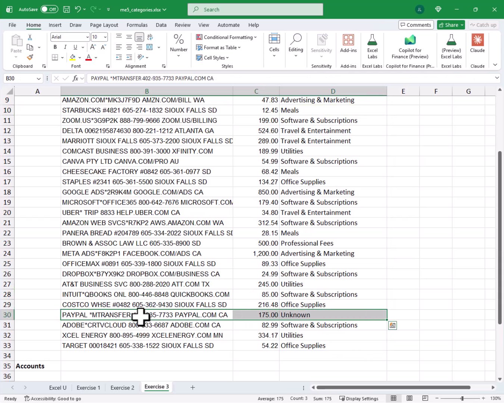This screenshot has height=403, width=504.
Task: Toggle Italic formatting
Action: (65, 47)
